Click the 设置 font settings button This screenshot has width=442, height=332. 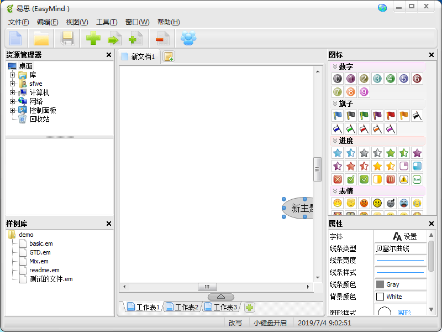pyautogui.click(x=404, y=236)
